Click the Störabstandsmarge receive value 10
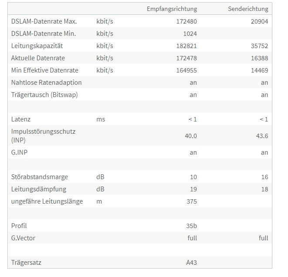This screenshot has height=277, width=288. [x=193, y=177]
